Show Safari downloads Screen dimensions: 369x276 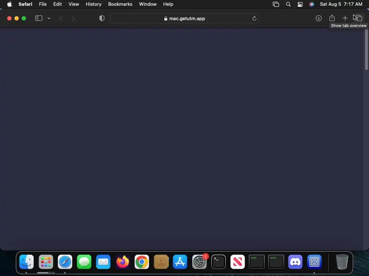(319, 18)
